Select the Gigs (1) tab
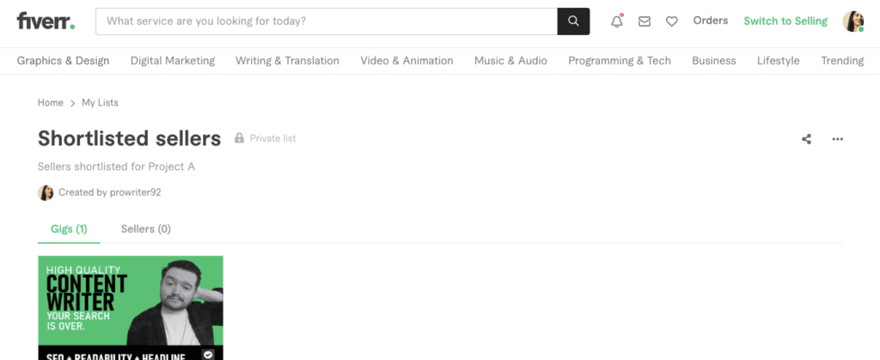880x360 pixels. [x=69, y=229]
